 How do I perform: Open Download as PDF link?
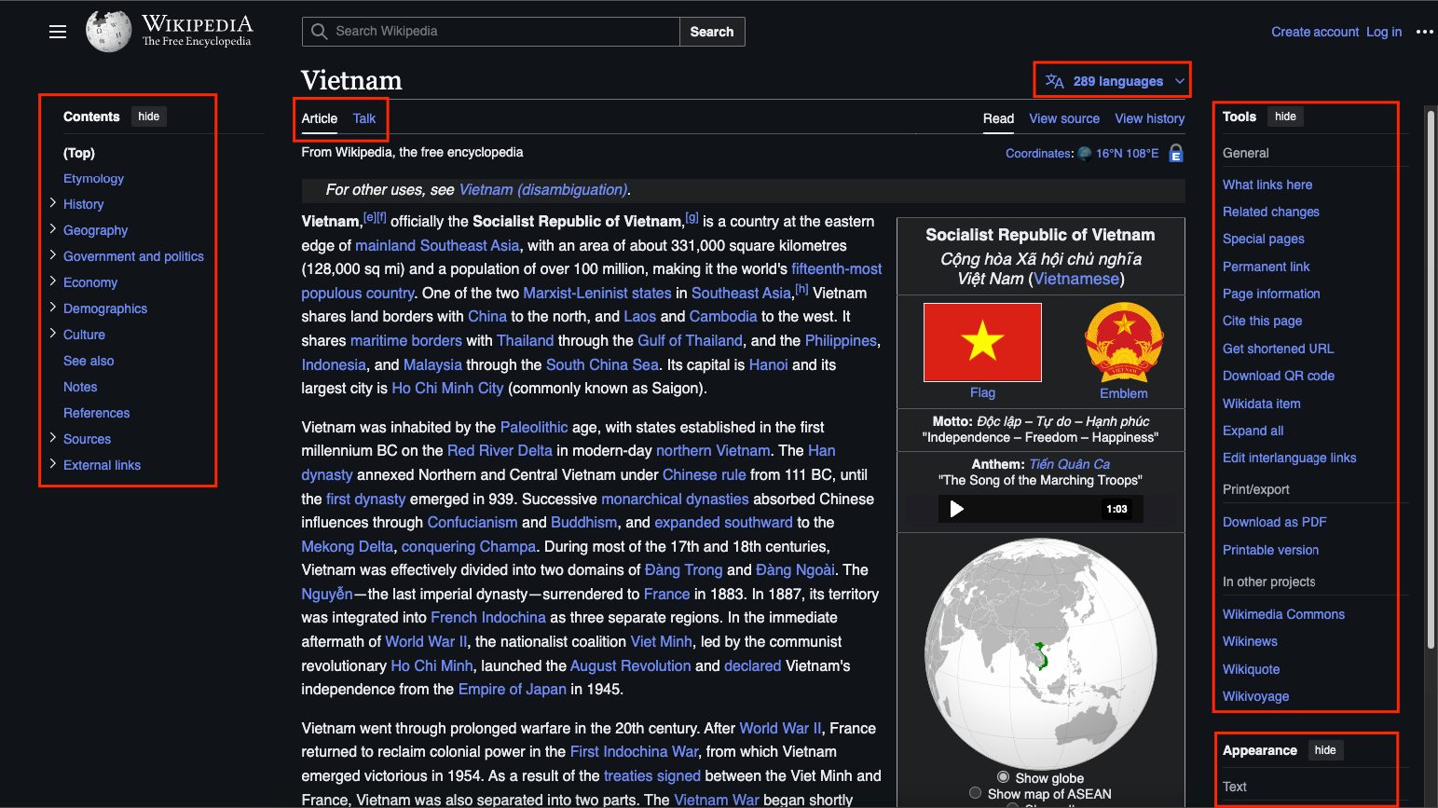[1274, 522]
